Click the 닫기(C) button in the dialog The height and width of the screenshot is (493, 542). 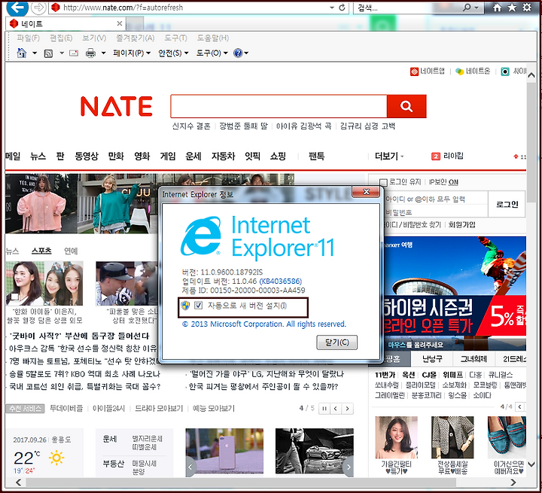point(337,342)
